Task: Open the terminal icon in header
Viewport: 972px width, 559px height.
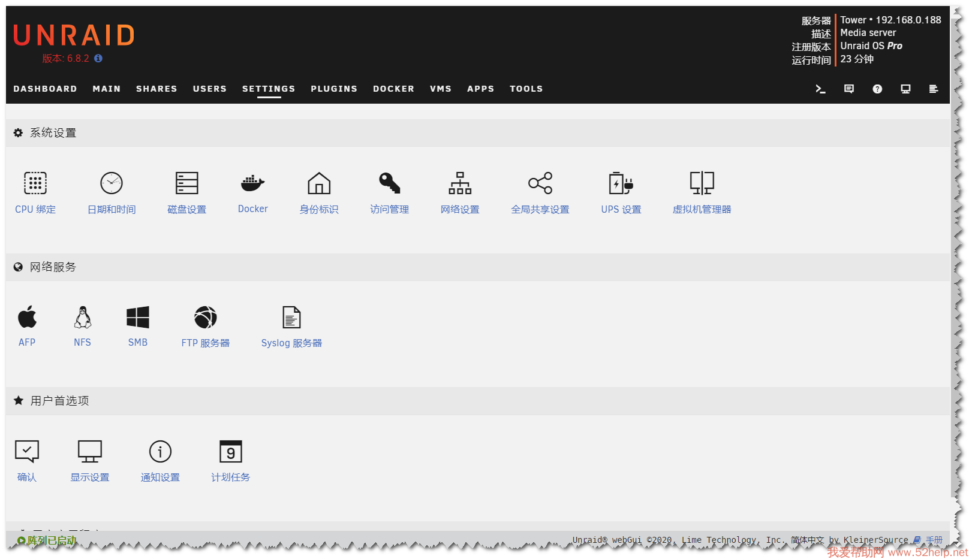Action: (x=820, y=89)
